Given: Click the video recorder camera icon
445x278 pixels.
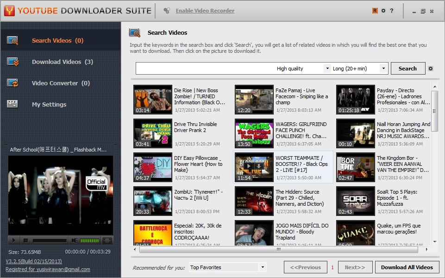Looking at the screenshot, I should pos(166,11).
